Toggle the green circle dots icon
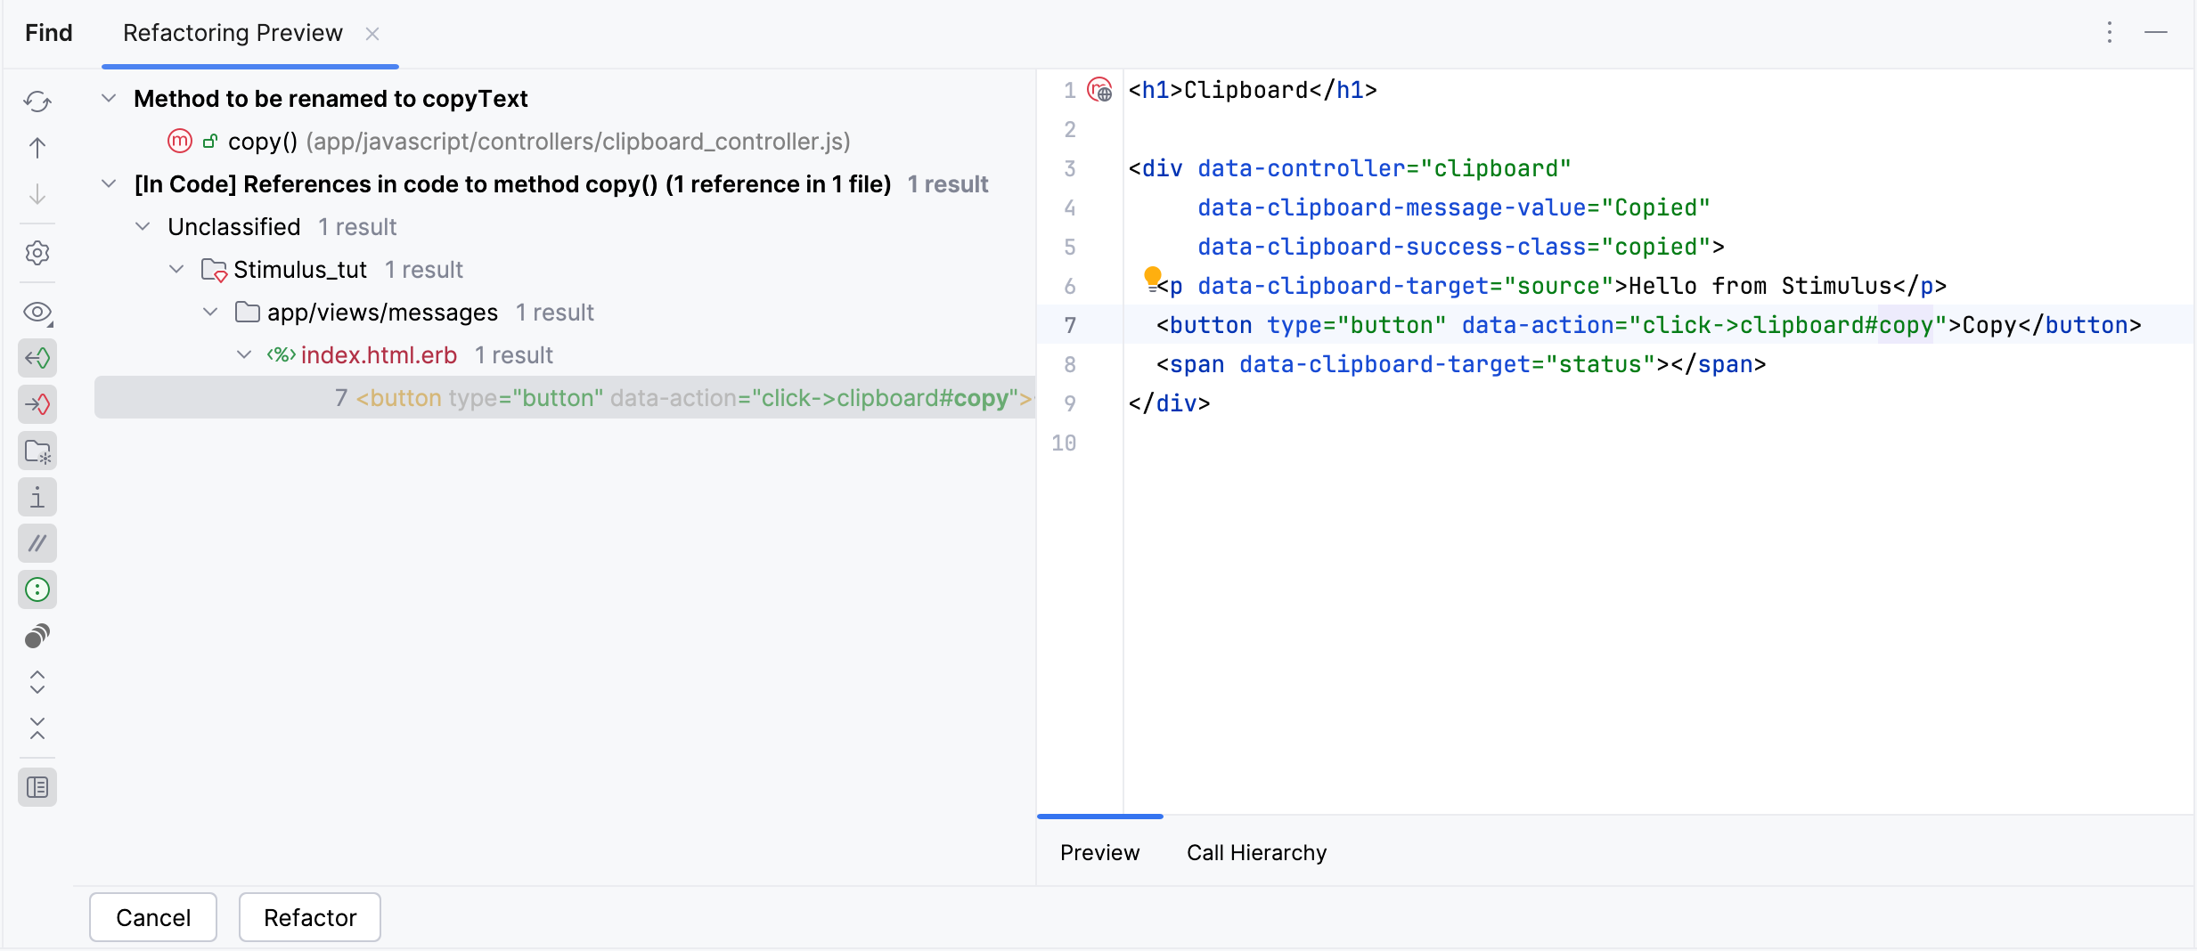Screen dimensions: 2197x951 pyautogui.click(x=37, y=590)
